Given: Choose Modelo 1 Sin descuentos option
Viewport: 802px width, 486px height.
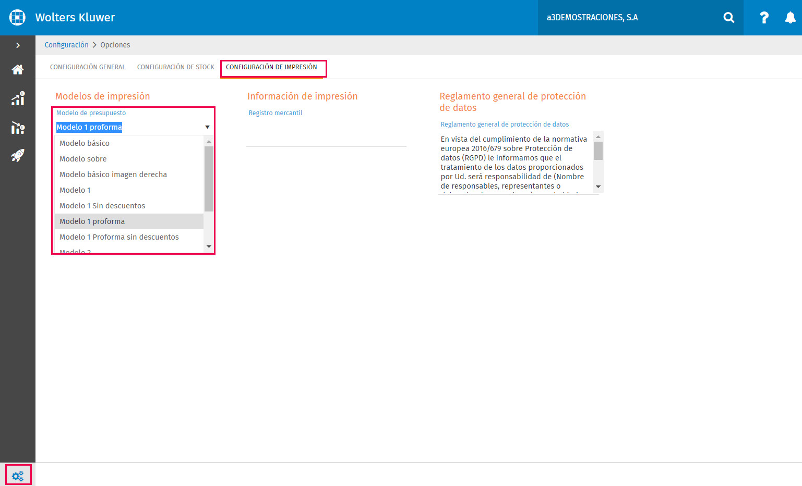Looking at the screenshot, I should coord(102,206).
